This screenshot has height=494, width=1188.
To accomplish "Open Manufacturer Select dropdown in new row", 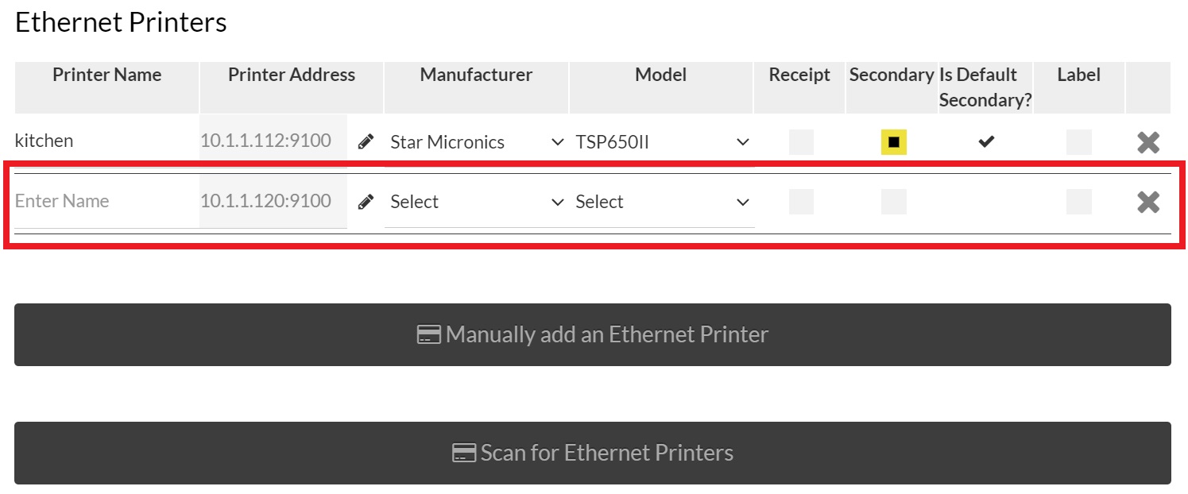I will coord(477,202).
